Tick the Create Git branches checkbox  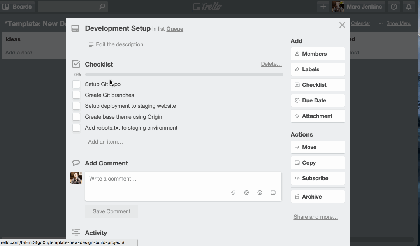pos(76,95)
